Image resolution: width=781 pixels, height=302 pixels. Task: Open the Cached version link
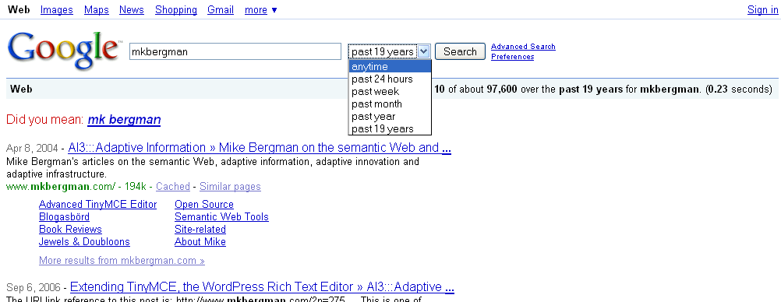pos(173,187)
